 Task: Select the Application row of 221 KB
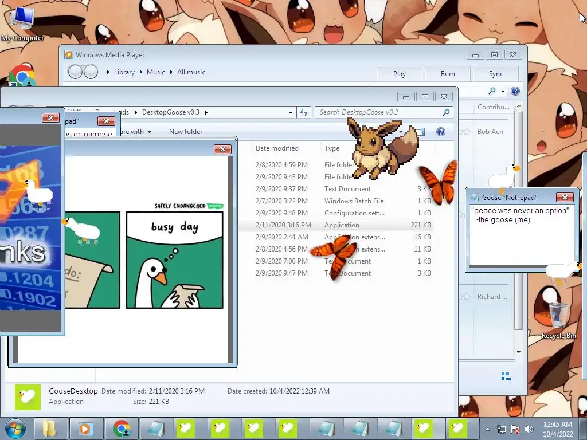(x=335, y=225)
